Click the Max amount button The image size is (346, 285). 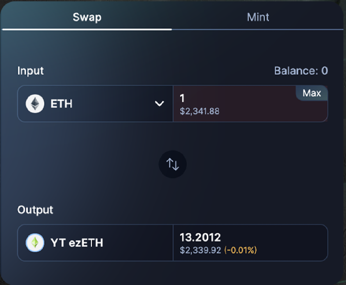[x=312, y=93]
